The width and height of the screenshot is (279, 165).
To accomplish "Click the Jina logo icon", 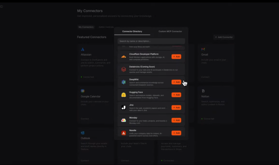I will tap(123, 108).
